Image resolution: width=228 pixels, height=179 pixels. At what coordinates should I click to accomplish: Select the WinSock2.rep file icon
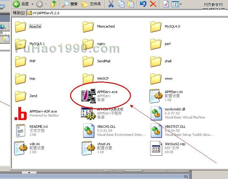pos(156,148)
